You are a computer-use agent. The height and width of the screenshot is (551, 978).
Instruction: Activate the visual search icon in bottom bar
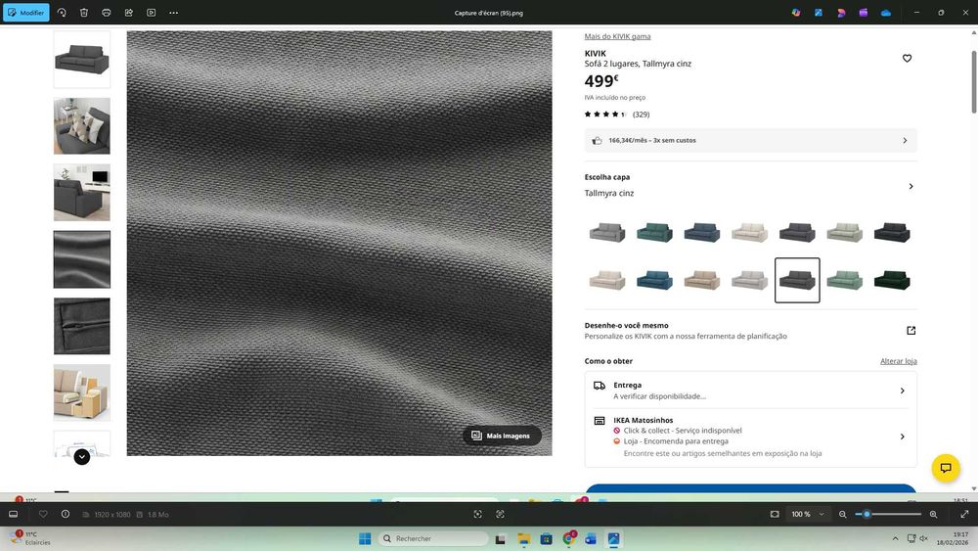click(x=500, y=514)
